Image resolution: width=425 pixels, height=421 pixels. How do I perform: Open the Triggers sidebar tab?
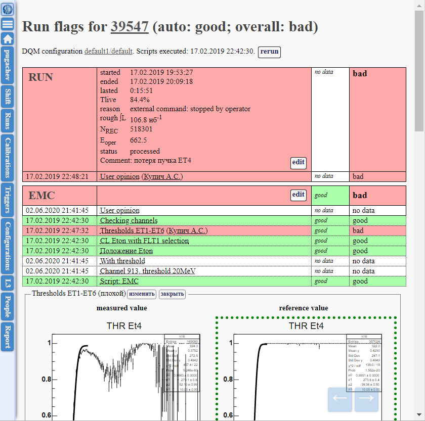point(8,200)
